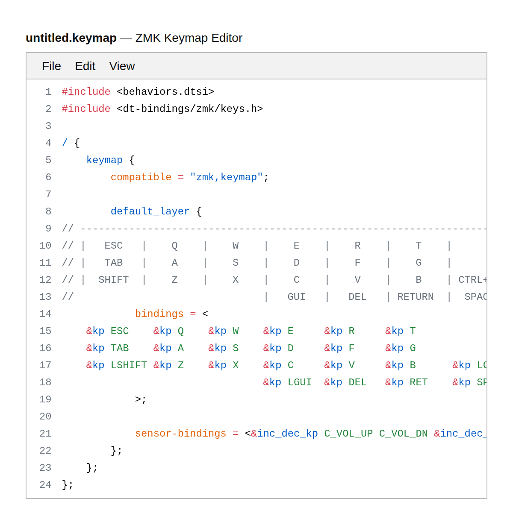Click the &kp G binding
Viewport: 513px width, 528px height.
click(x=401, y=348)
